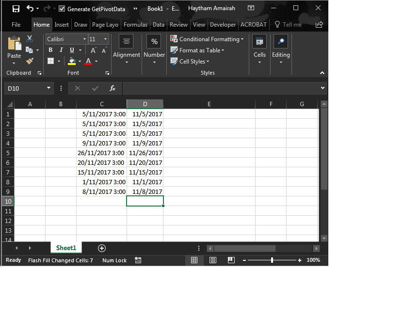Expand the Name Box dropdown arrow
Viewport: 403px width, 335px height.
coord(48,88)
